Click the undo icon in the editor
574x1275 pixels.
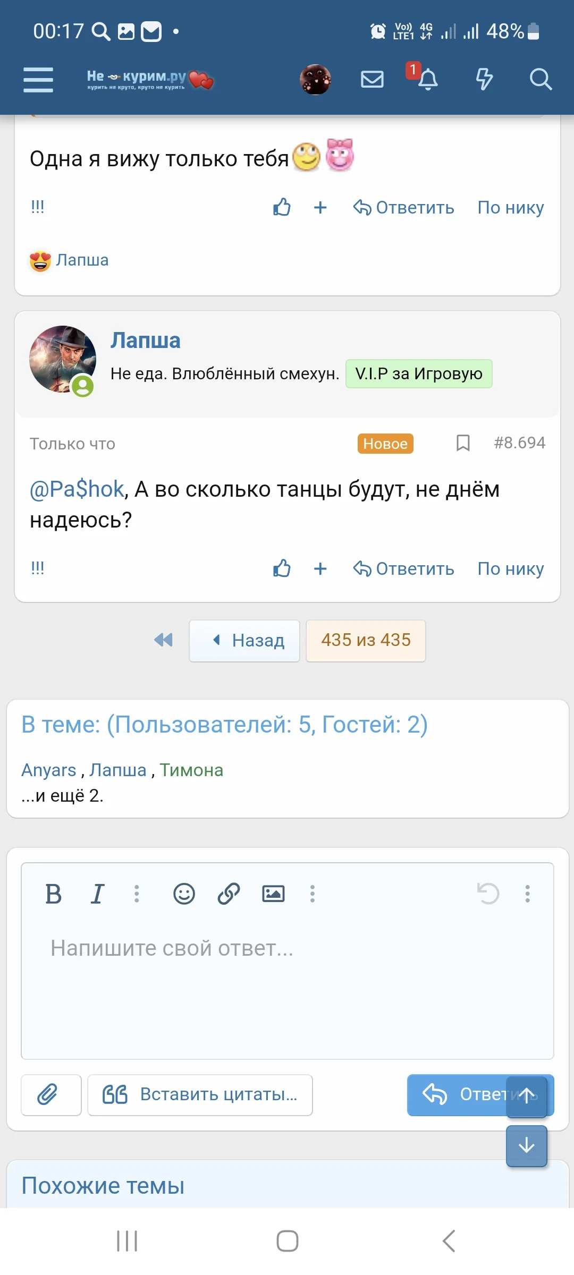487,894
